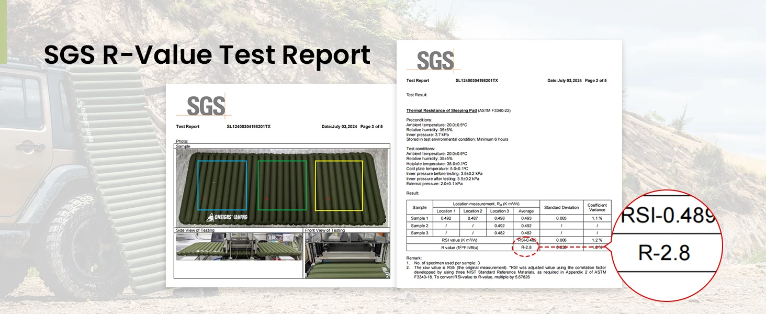Click the Thermal Resistance of Sleeping Pad heading
Viewport: 766px width, 314px height.
tap(441, 111)
